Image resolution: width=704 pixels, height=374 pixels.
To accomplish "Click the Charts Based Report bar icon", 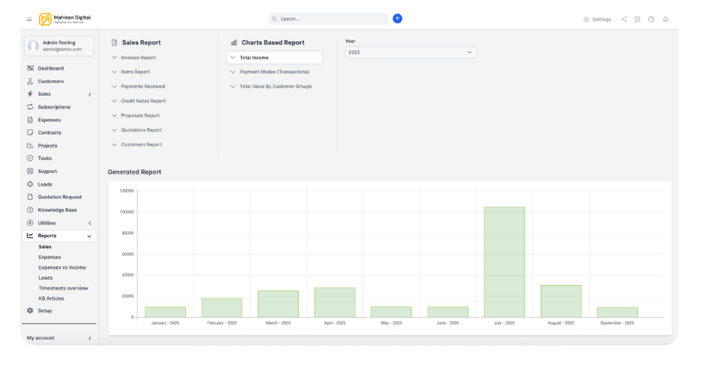I will 234,43.
